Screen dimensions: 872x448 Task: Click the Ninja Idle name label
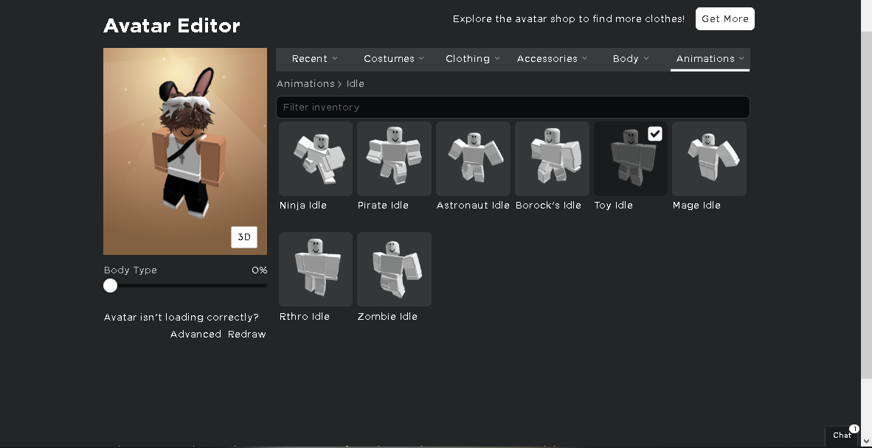coord(303,206)
